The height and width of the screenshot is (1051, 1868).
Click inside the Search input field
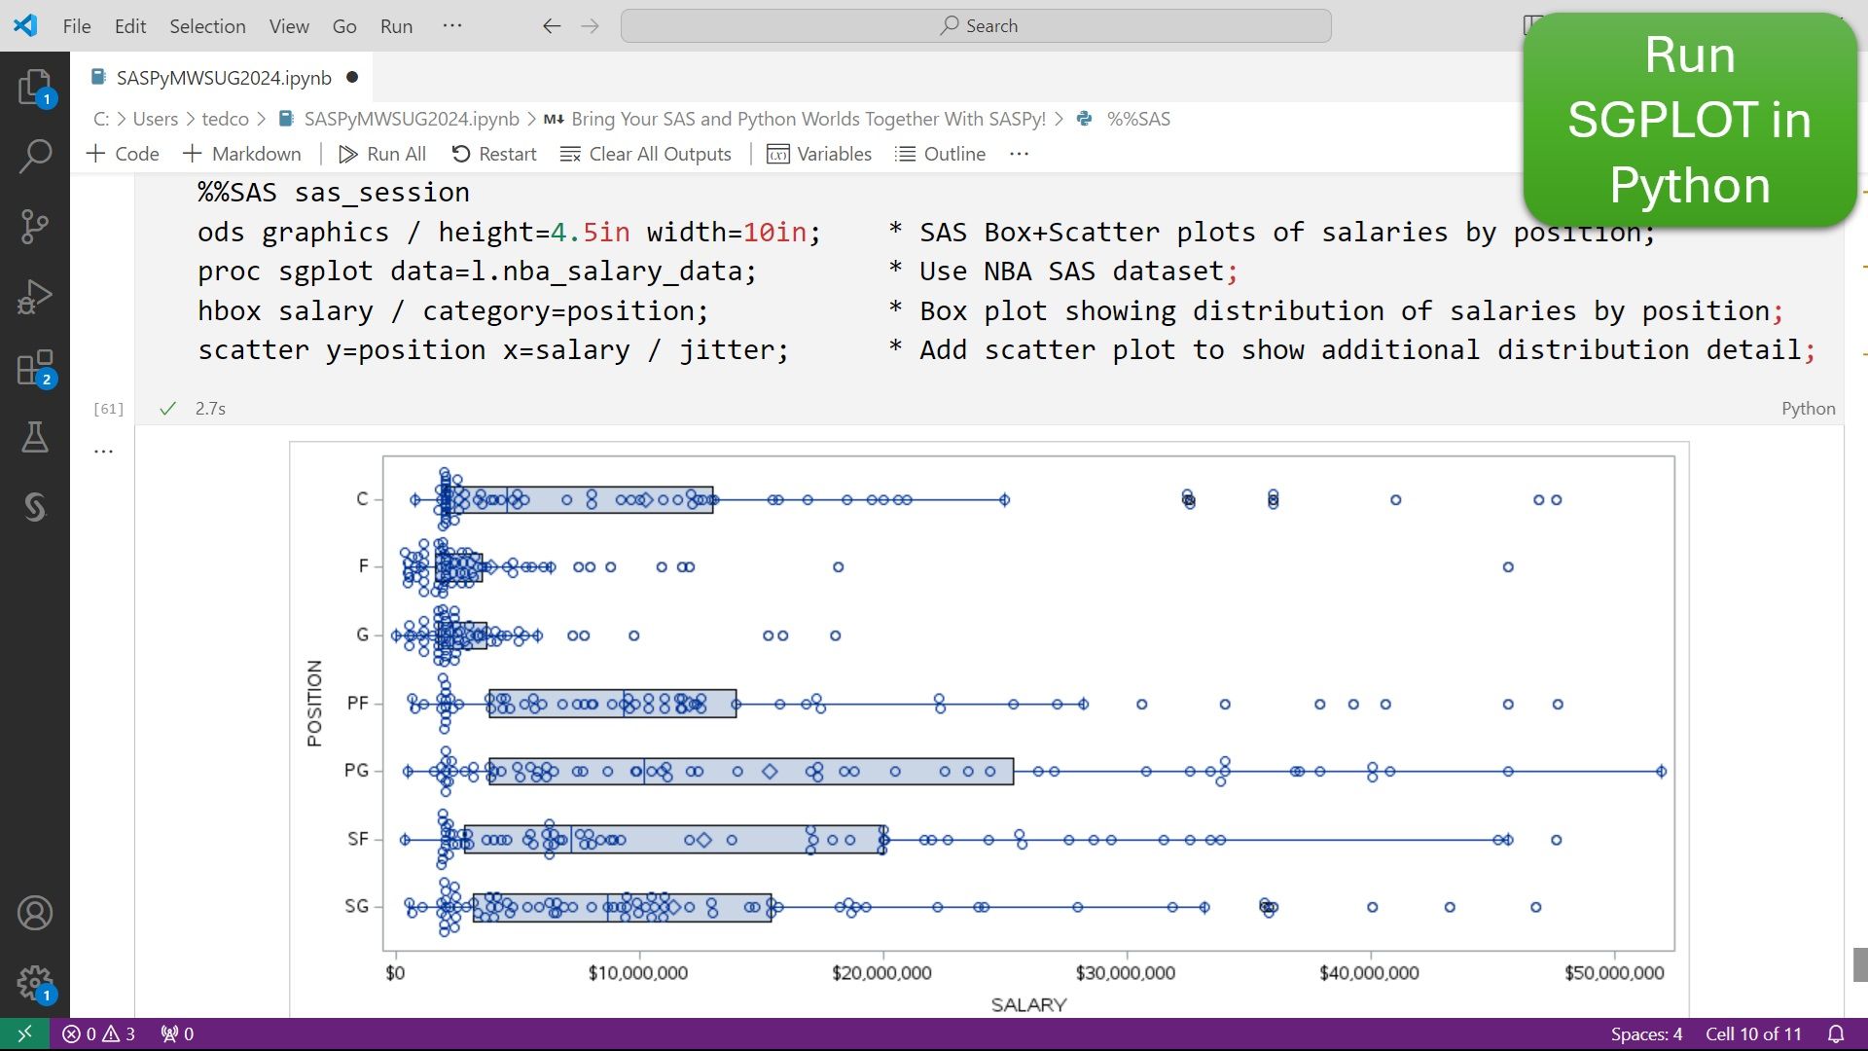click(x=976, y=25)
